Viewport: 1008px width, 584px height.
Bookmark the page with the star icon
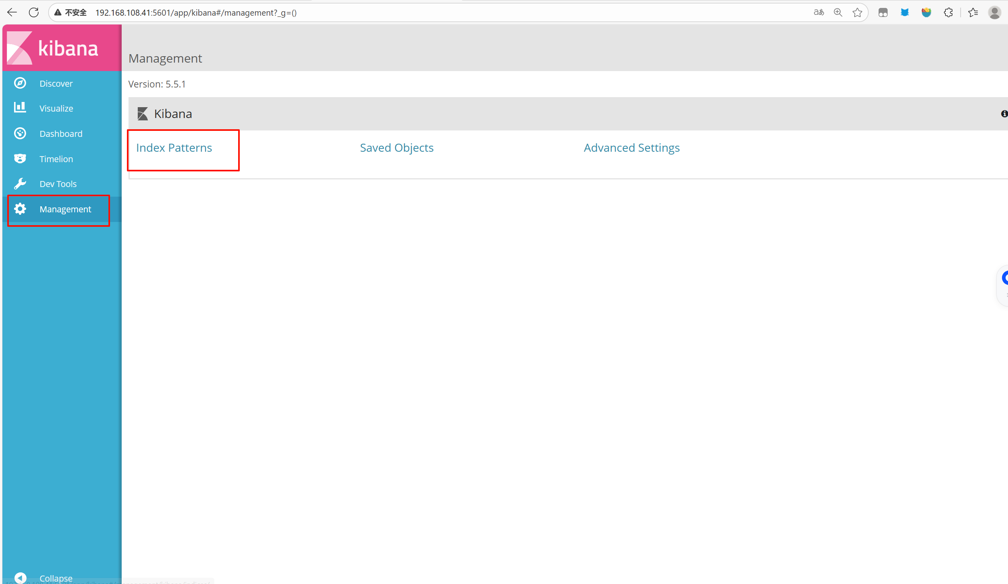(857, 12)
